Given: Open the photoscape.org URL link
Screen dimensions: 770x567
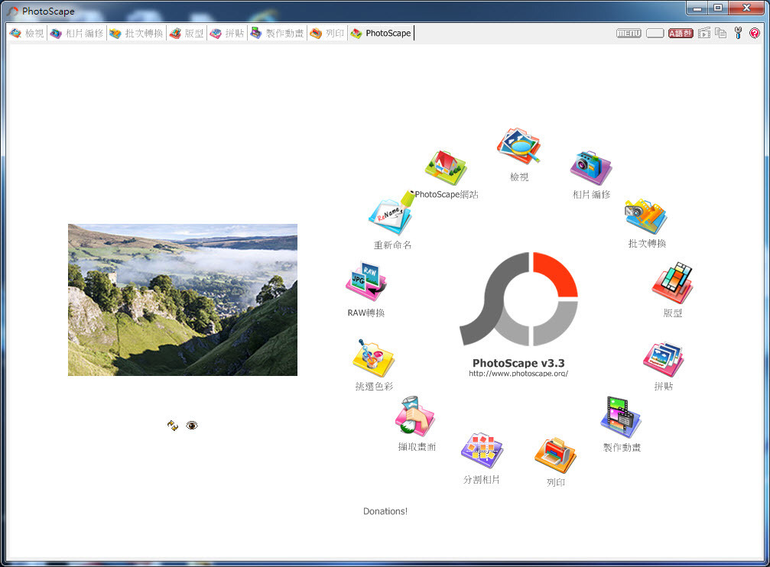Looking at the screenshot, I should tap(518, 374).
